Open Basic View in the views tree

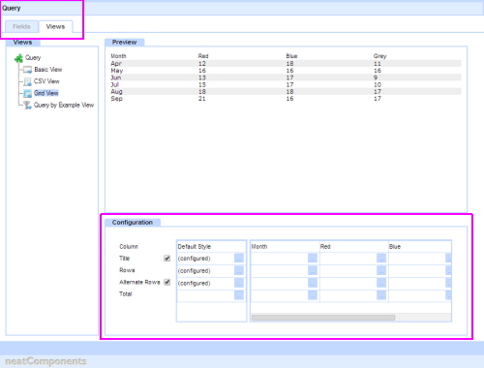(x=48, y=70)
